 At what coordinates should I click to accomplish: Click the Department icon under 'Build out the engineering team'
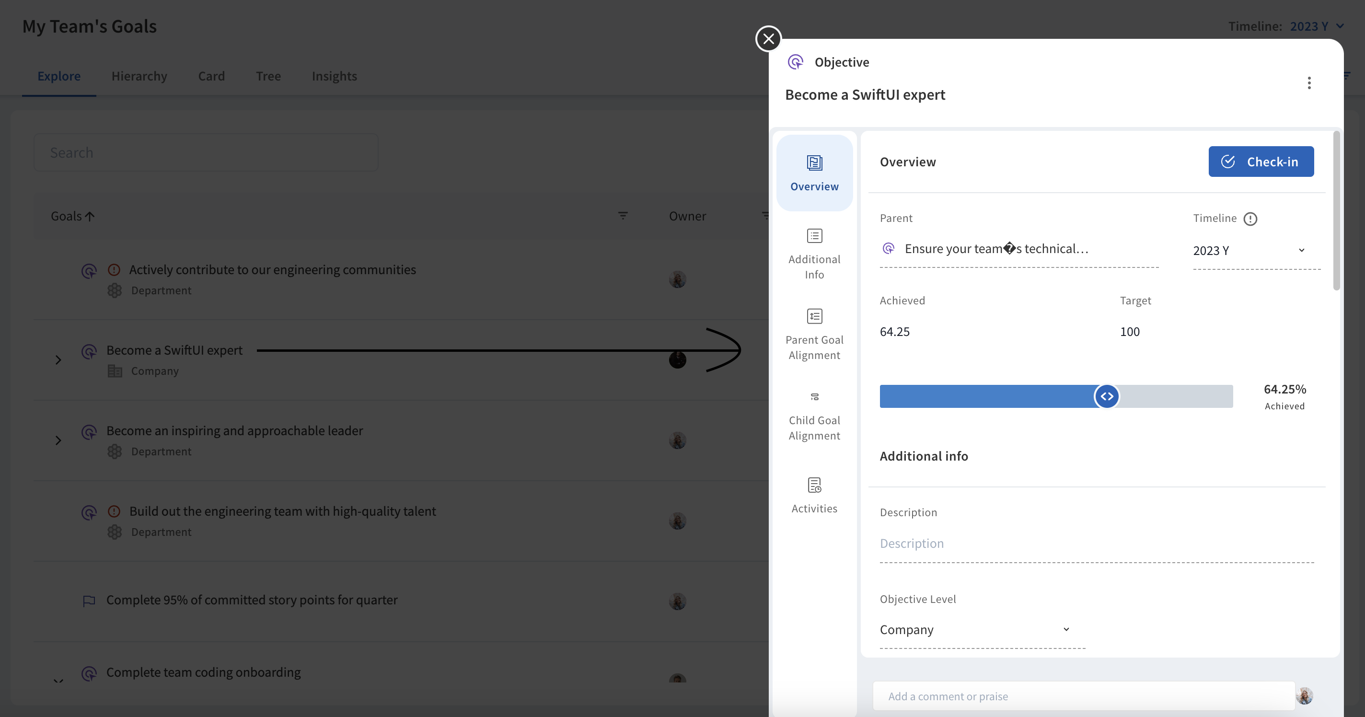point(115,532)
